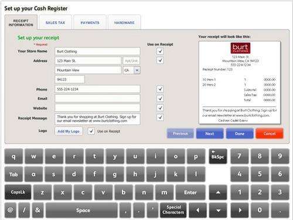Tap the number 1 key
The height and width of the screenshot is (220, 293).
(x=240, y=192)
